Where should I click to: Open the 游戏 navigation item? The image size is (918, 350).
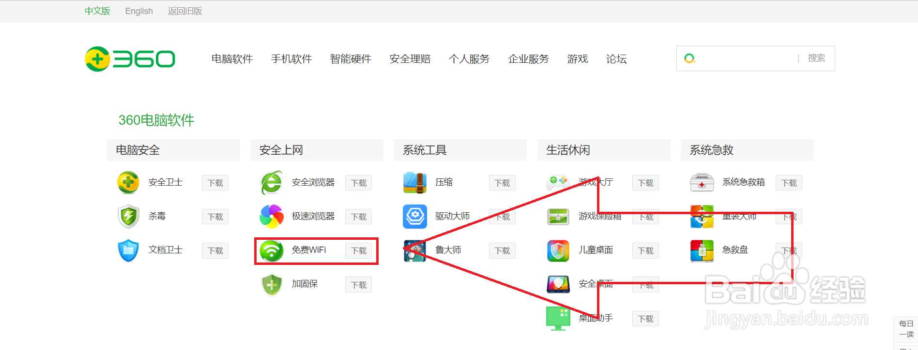click(x=578, y=59)
